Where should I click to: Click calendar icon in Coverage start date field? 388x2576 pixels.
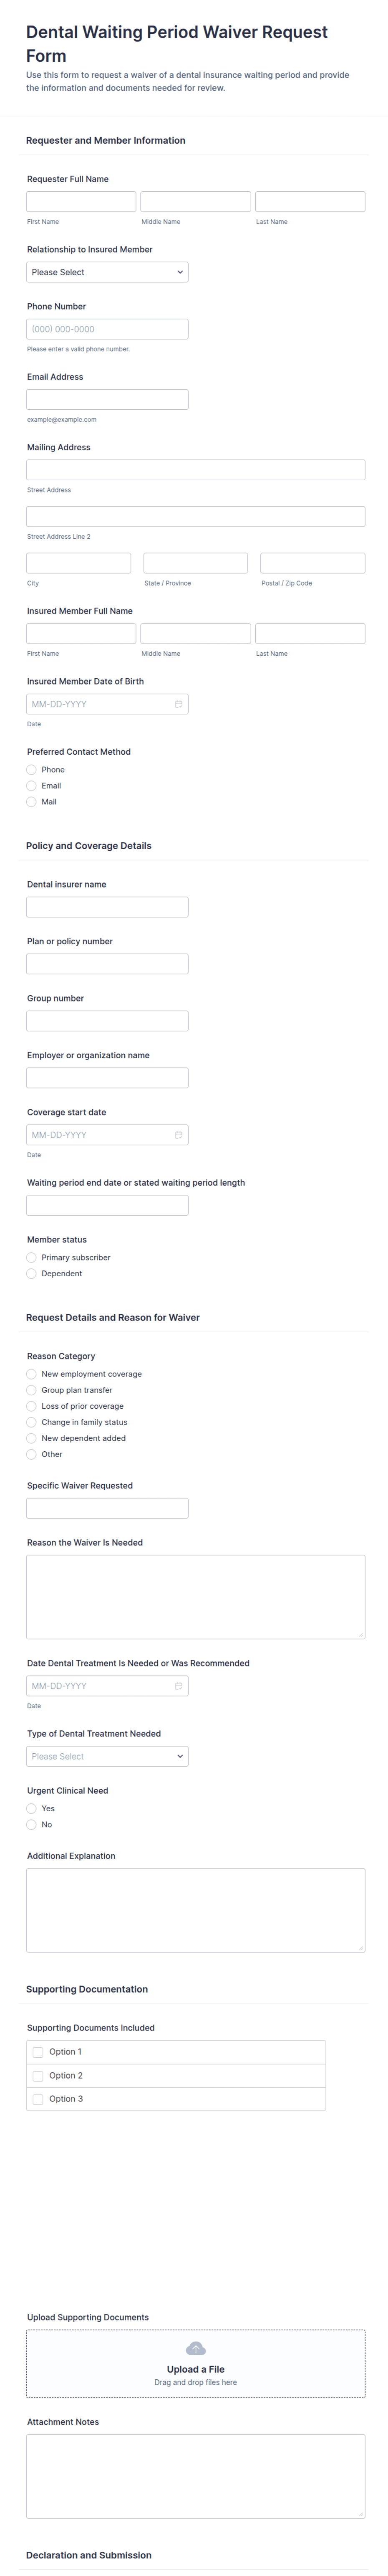(x=179, y=1135)
